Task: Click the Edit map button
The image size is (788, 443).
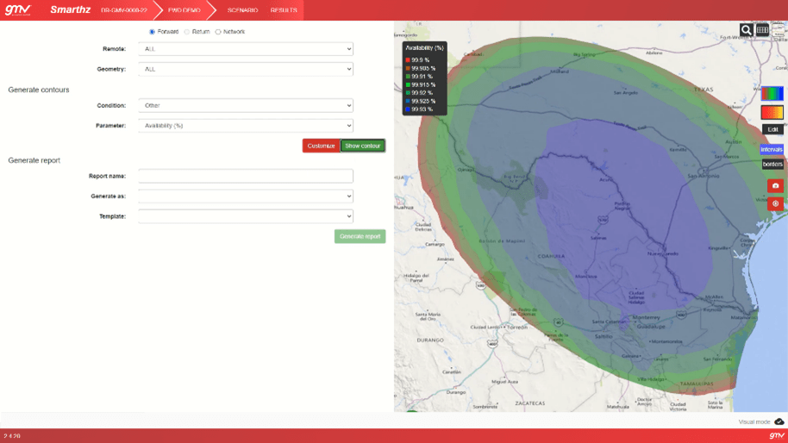Action: tap(772, 129)
